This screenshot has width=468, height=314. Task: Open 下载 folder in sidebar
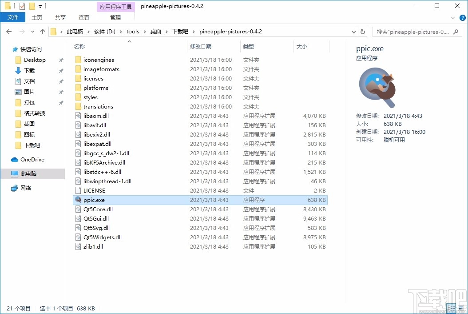[29, 71]
